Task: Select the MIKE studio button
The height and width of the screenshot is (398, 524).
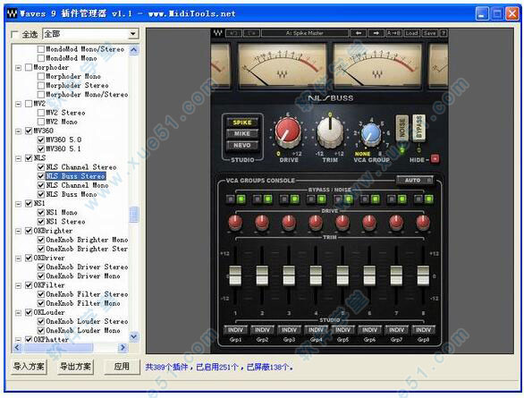Action: coord(242,133)
